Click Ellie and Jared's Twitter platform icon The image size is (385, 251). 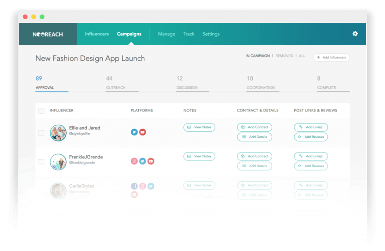pos(134,132)
